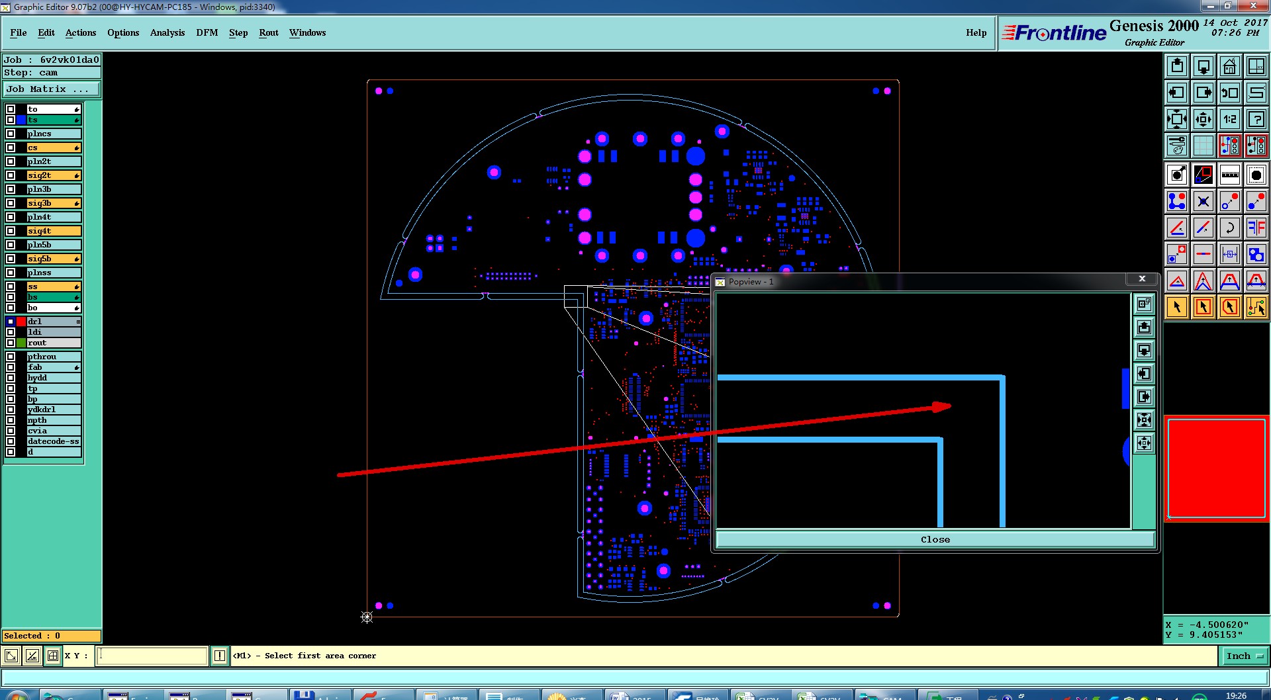Screen dimensions: 1271x700
Task: Click pan up icon in Popview window
Action: pyautogui.click(x=1144, y=328)
